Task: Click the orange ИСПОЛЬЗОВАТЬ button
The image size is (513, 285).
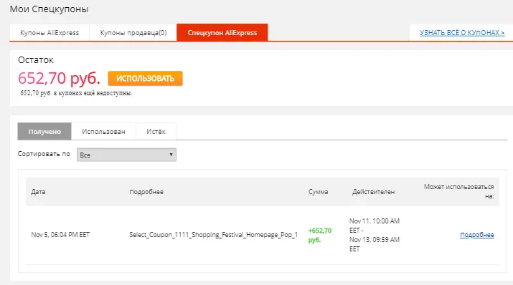Action: click(145, 78)
